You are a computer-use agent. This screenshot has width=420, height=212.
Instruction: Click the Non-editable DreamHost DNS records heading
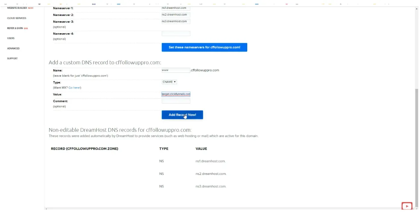click(x=120, y=130)
